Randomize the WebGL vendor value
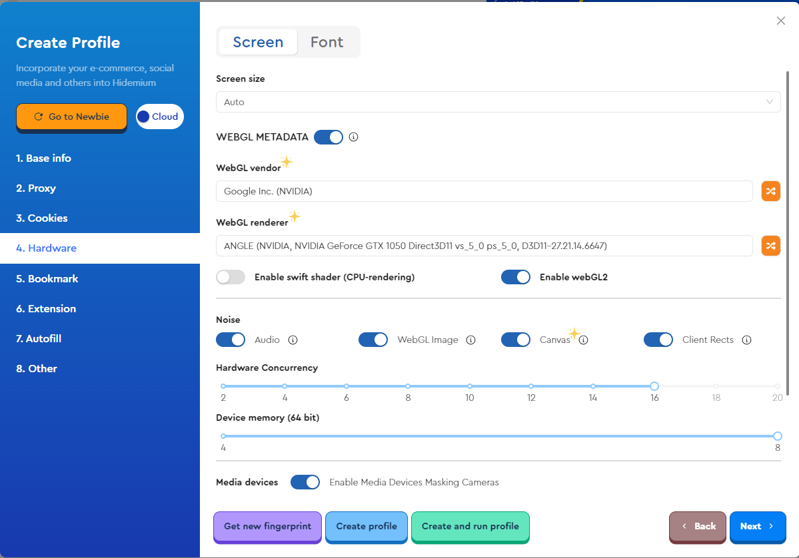The width and height of the screenshot is (799, 558). pyautogui.click(x=770, y=191)
